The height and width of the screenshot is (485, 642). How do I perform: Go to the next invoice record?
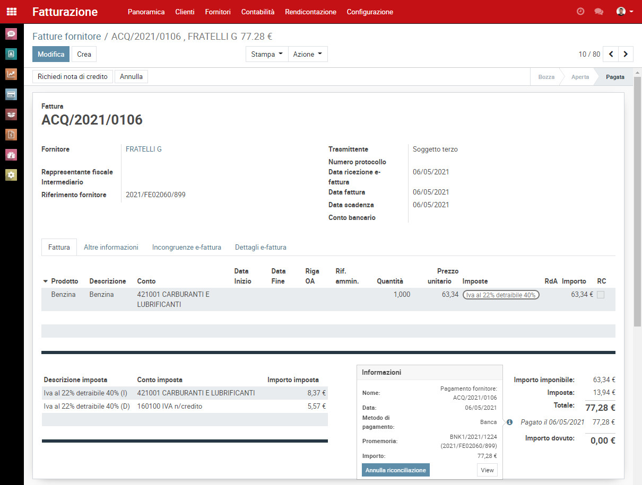click(626, 54)
